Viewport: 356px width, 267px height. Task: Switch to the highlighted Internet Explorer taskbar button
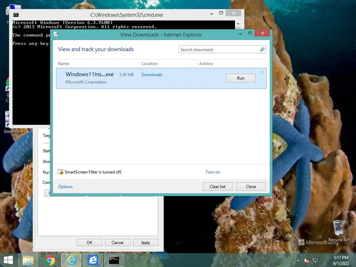71,260
